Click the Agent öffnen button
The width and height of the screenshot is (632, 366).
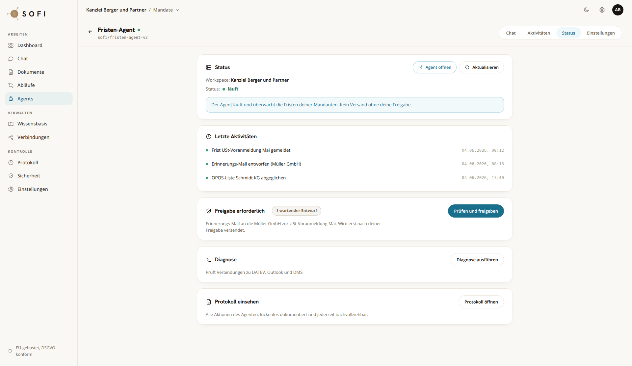(434, 67)
